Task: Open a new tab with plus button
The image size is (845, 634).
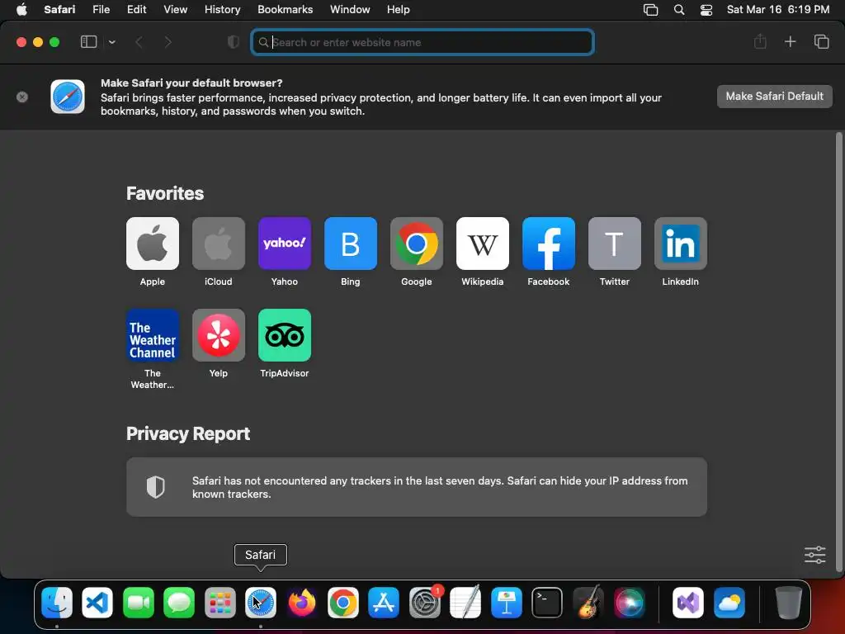Action: click(x=790, y=41)
